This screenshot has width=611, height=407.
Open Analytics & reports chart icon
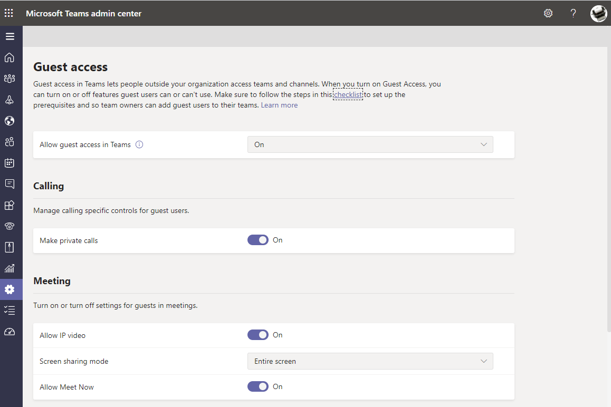(9, 268)
